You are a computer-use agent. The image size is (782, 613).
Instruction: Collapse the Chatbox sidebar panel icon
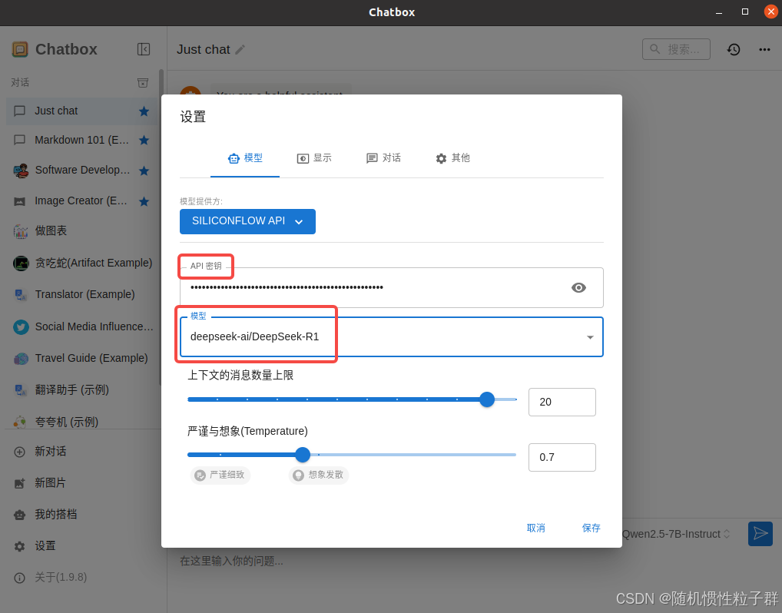144,49
